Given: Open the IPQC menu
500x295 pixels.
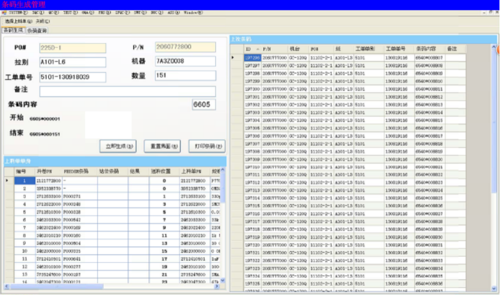Looking at the screenshot, I should (122, 13).
